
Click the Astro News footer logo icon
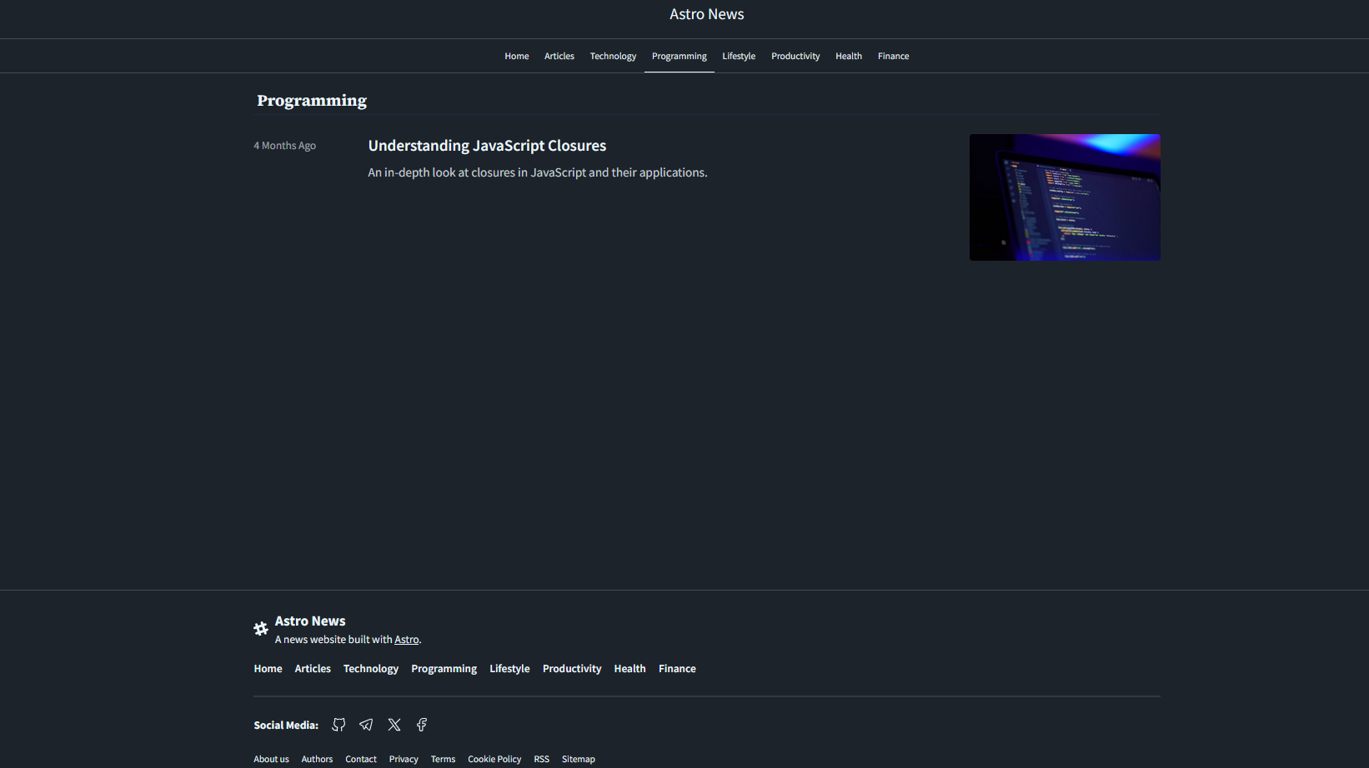click(x=261, y=629)
